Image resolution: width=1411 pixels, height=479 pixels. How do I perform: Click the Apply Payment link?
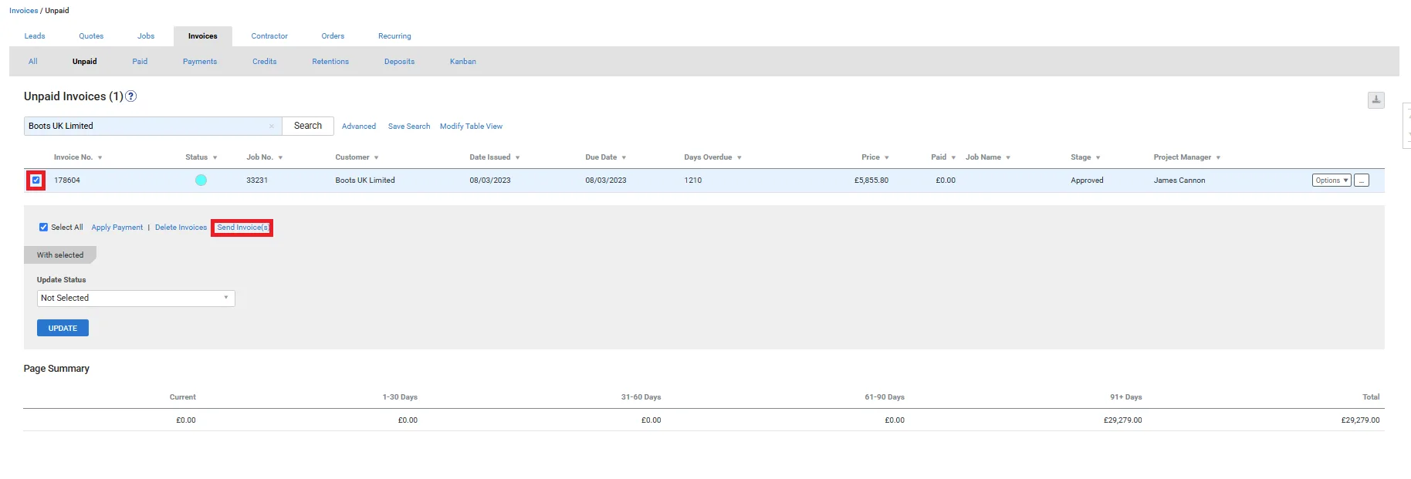pos(117,228)
